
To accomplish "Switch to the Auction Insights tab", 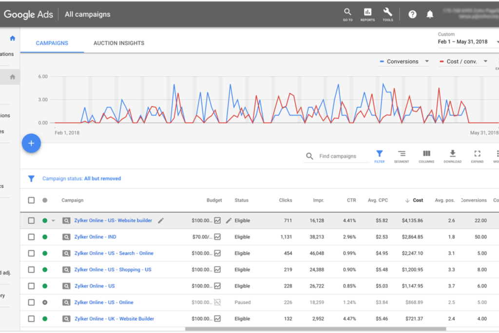I will click(x=119, y=43).
